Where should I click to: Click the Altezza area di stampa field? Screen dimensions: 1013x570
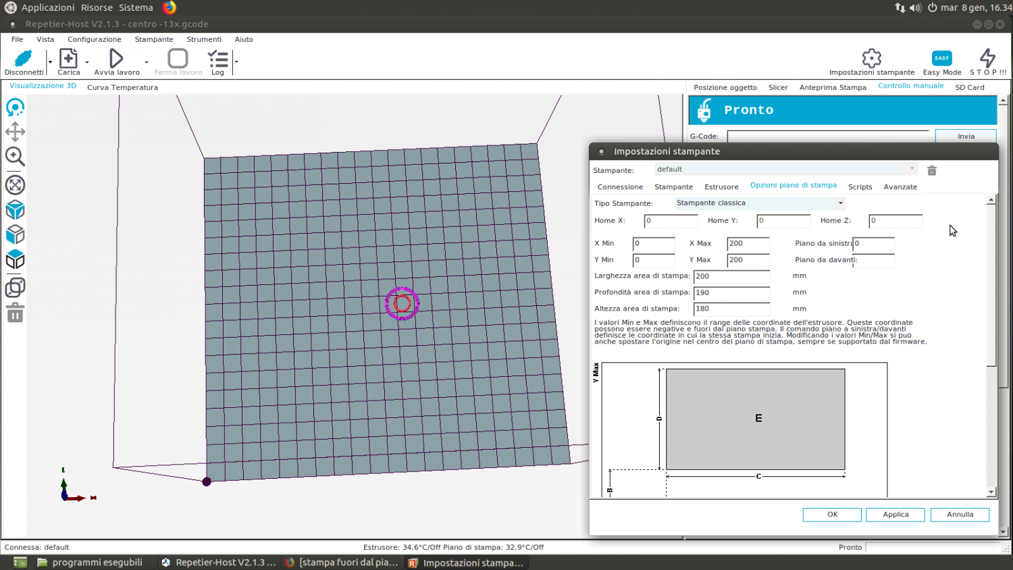[732, 309]
